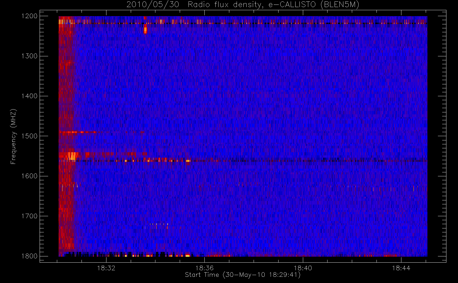
Task: Click the 1200 frequency tick label
Action: tap(29, 16)
